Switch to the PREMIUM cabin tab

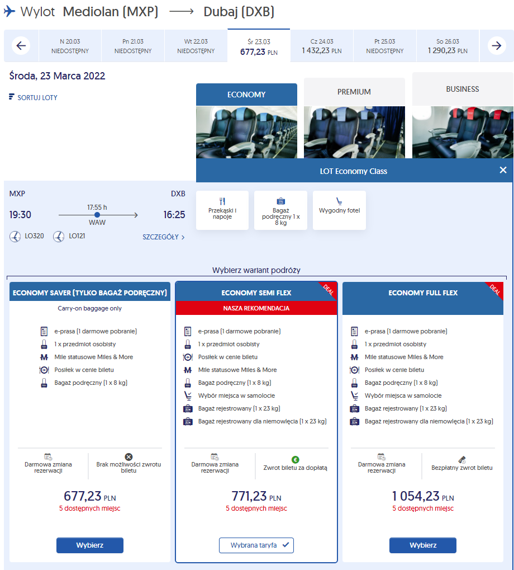point(354,92)
